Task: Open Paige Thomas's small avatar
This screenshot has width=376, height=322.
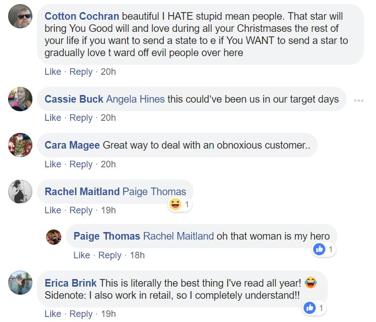Action: [54, 237]
